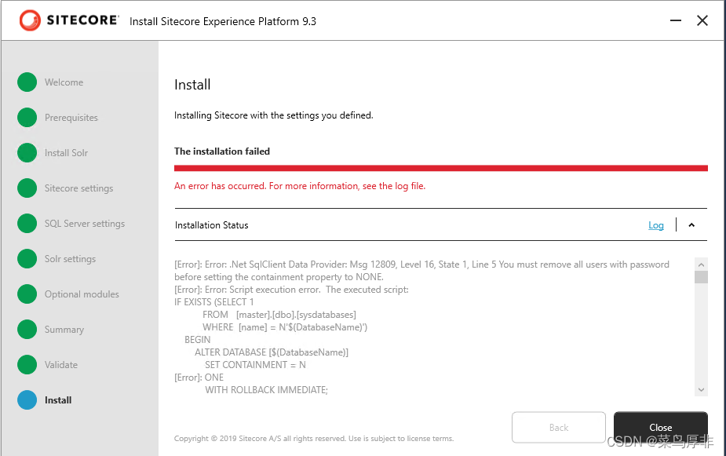Click the 'Install Sitecore Experience Platform 9.3' title
Screen dimensions: 726x456
[223, 21]
